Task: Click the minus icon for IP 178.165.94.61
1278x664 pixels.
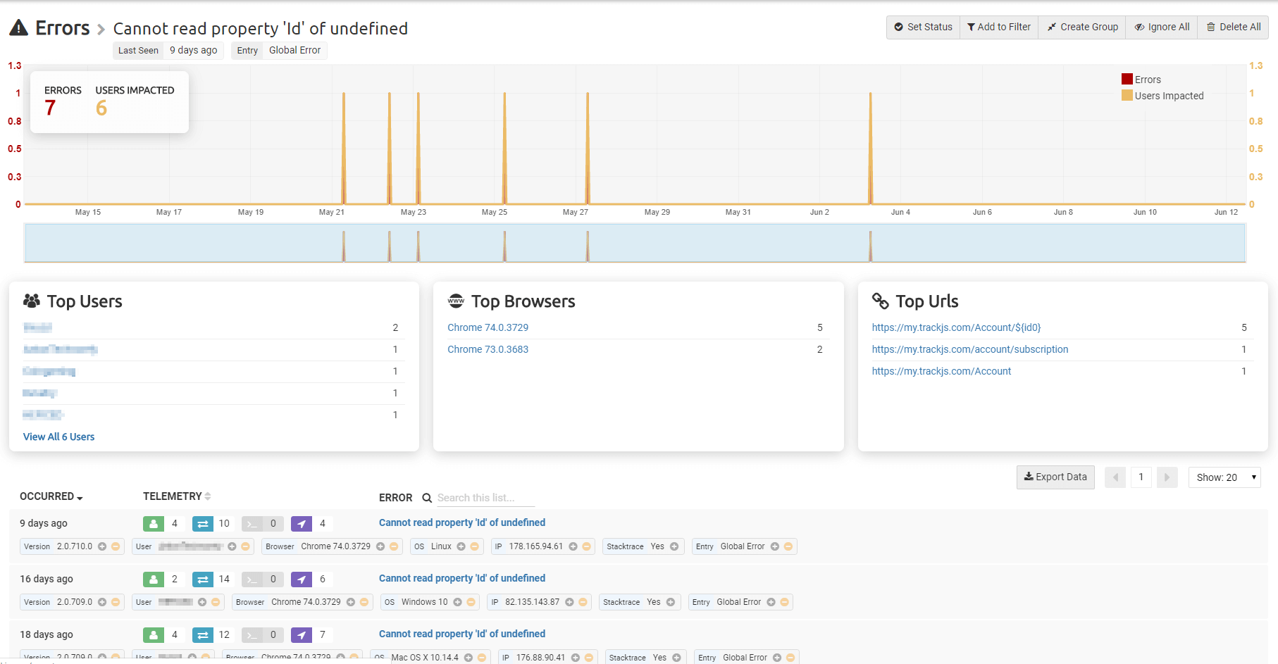Action: (586, 546)
